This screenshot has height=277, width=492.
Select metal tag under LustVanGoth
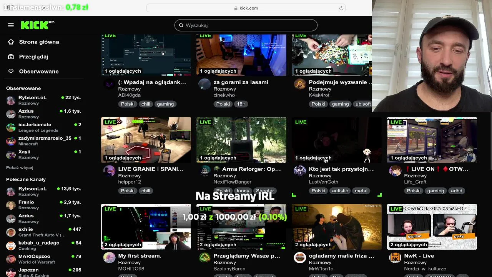click(361, 191)
